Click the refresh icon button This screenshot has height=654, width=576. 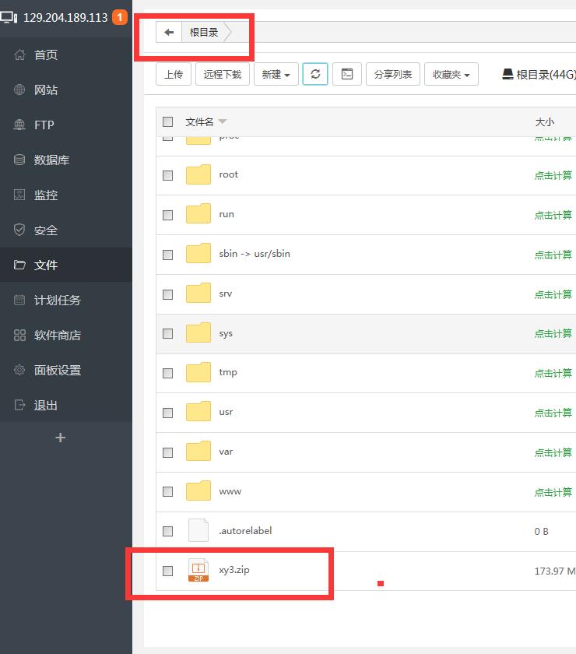(315, 74)
